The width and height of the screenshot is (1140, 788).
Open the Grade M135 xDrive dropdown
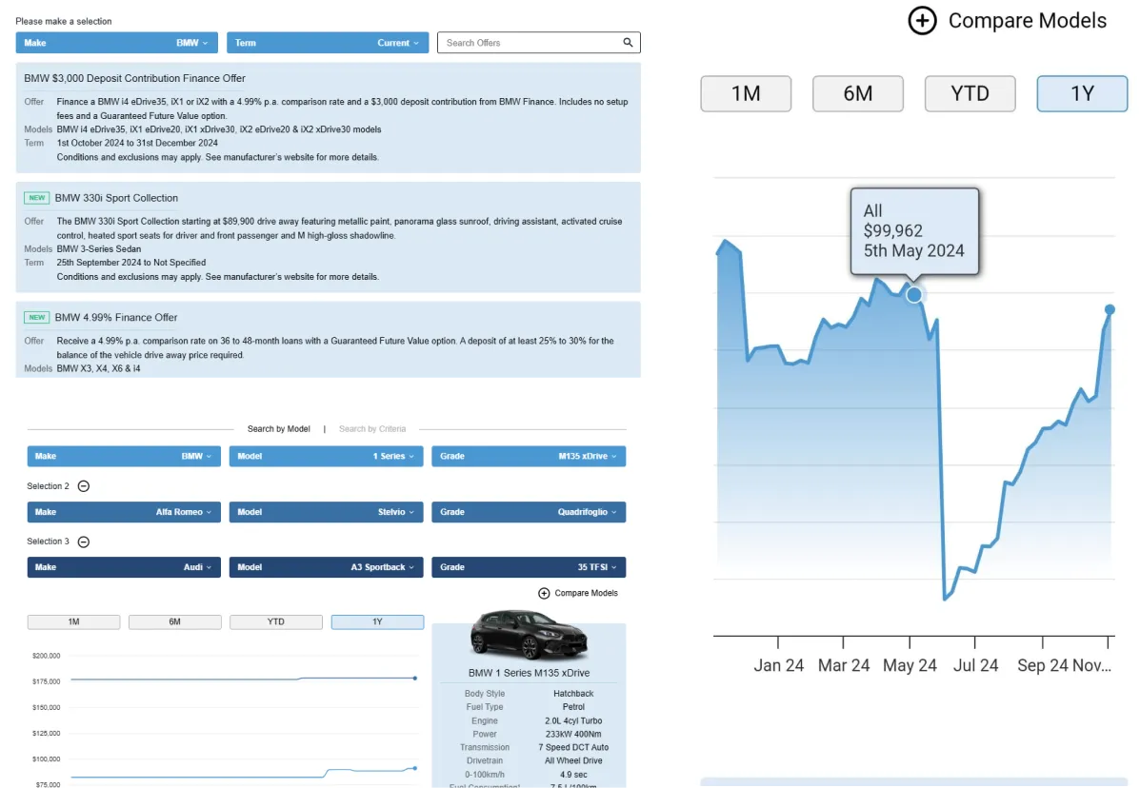(529, 456)
